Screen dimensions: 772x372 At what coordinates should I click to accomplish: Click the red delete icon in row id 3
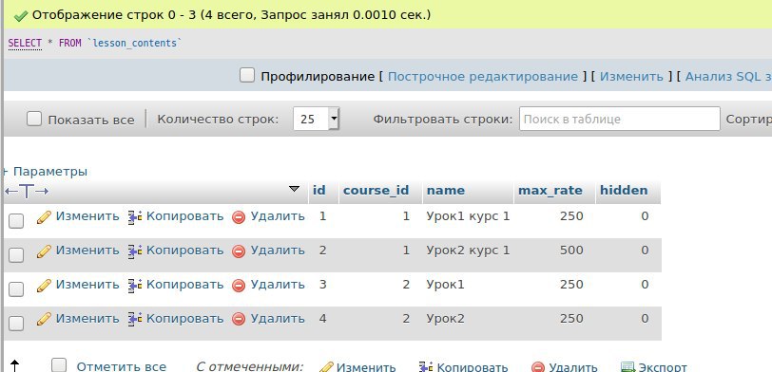point(239,286)
